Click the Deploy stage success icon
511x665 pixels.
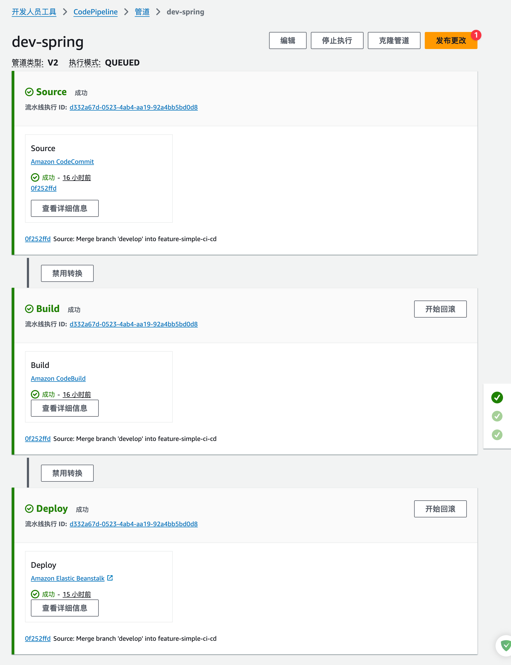(29, 509)
